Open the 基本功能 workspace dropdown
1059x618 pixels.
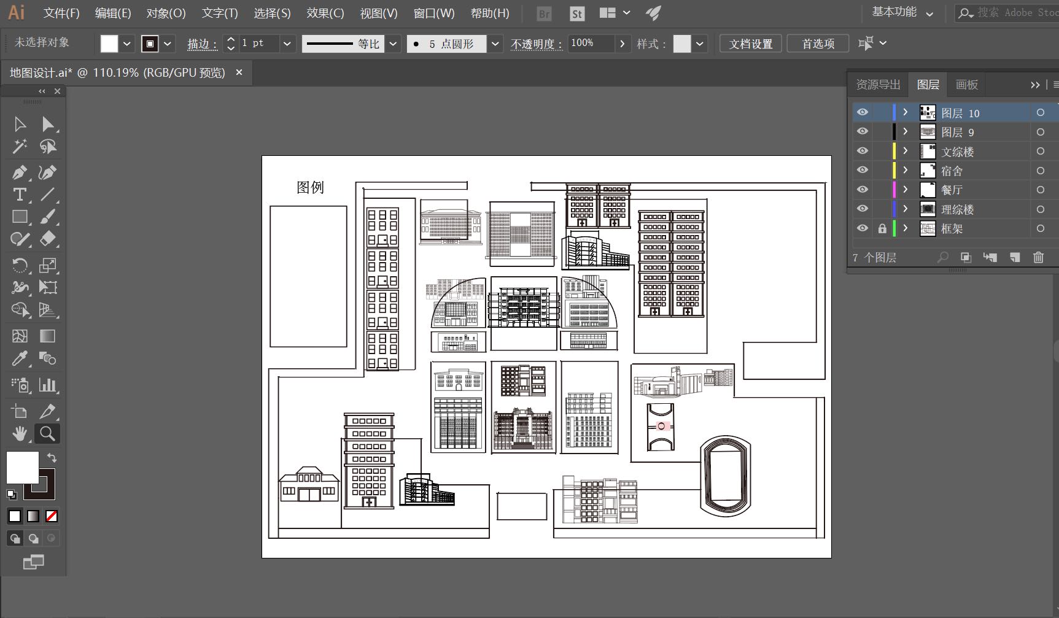(x=902, y=13)
